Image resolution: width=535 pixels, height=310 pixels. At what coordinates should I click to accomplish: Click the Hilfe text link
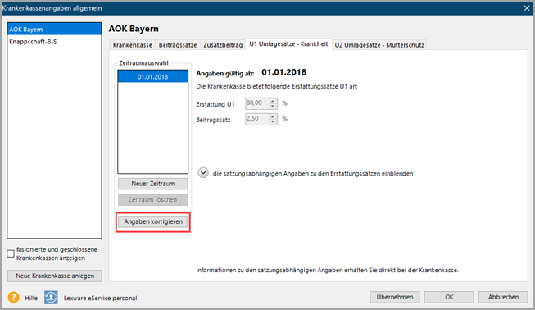31,298
